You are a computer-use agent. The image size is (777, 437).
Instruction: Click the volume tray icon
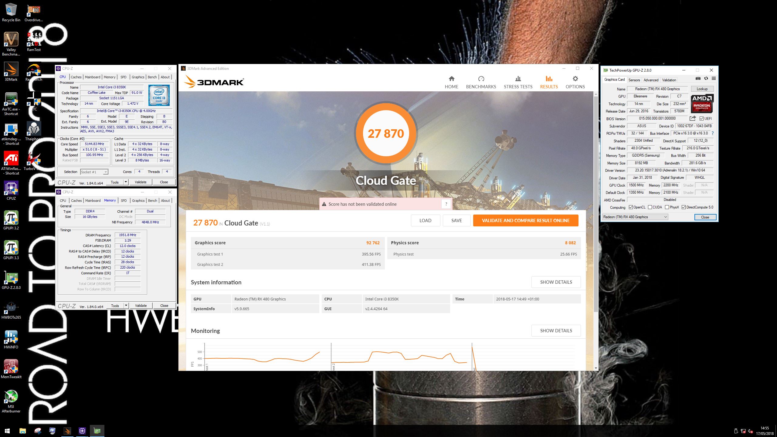pos(750,431)
